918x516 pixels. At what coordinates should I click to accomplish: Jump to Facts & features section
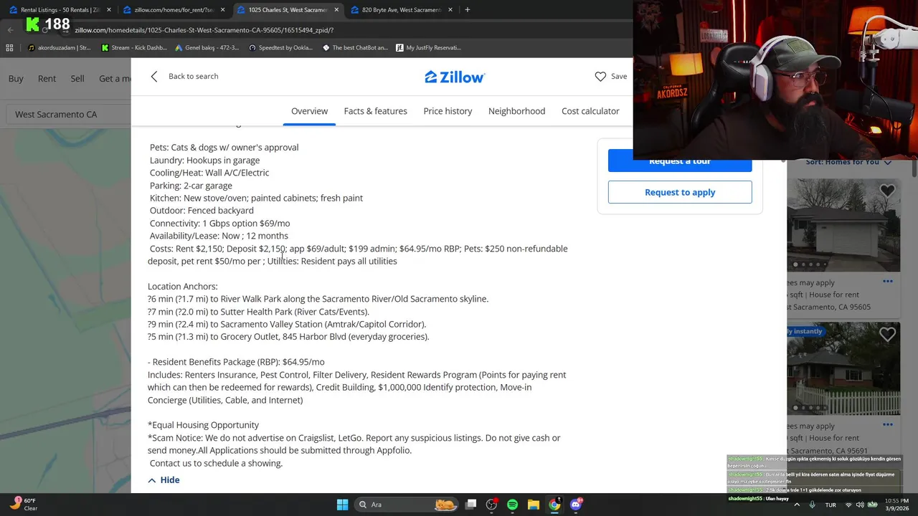coord(375,111)
